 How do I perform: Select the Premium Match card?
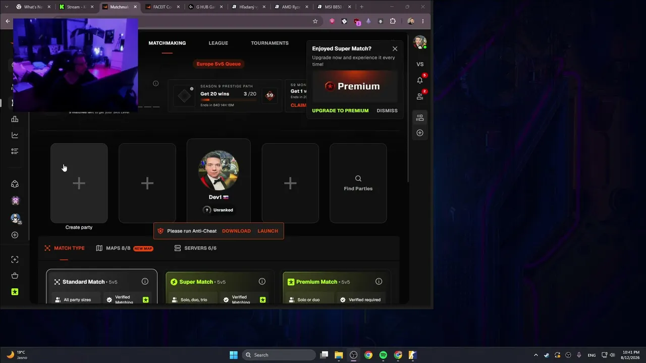click(x=336, y=286)
